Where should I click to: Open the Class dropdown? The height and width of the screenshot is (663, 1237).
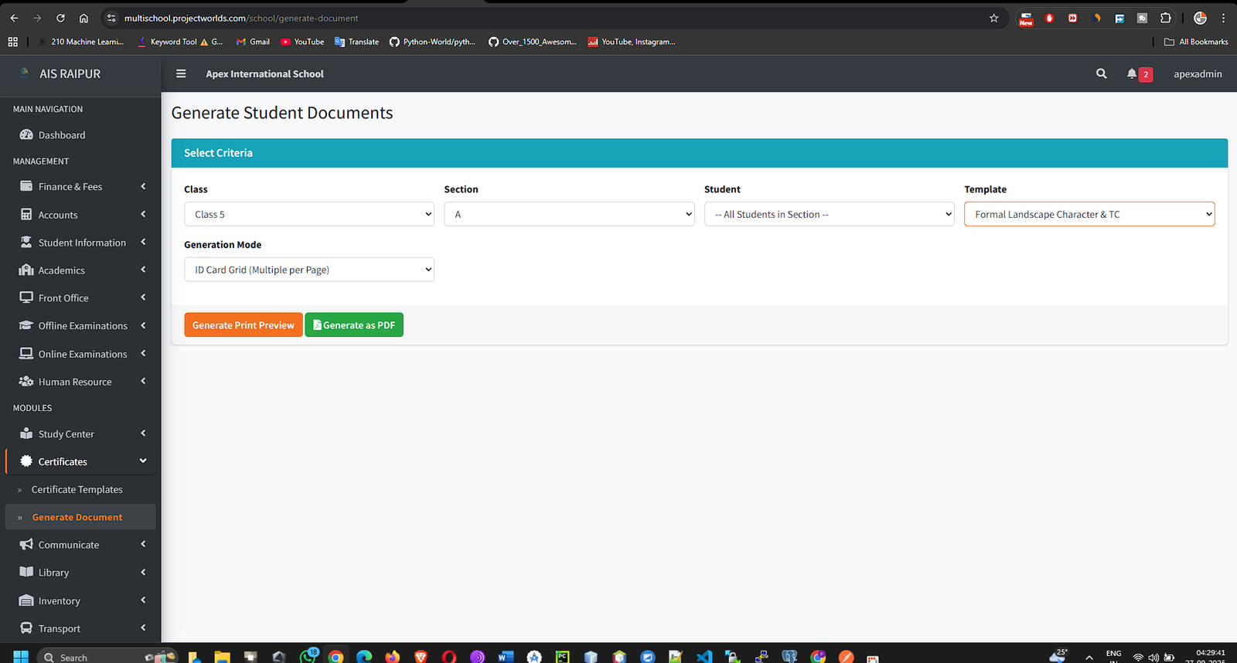pos(308,214)
